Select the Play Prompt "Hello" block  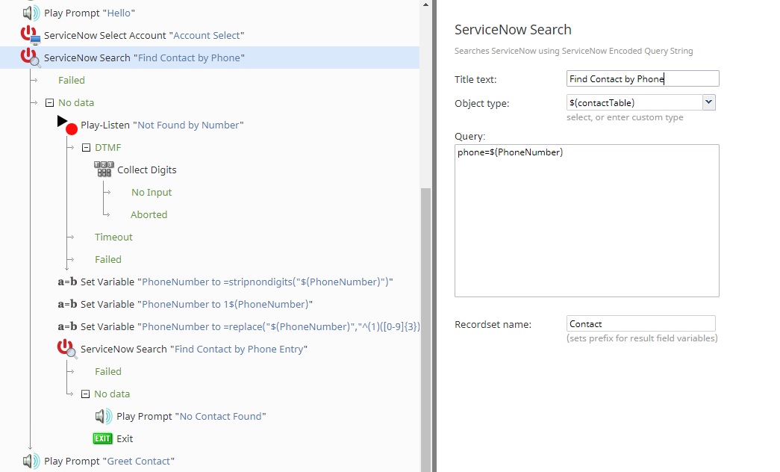[90, 13]
